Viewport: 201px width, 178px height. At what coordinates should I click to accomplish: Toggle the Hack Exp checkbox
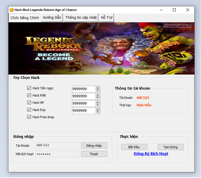(29, 110)
